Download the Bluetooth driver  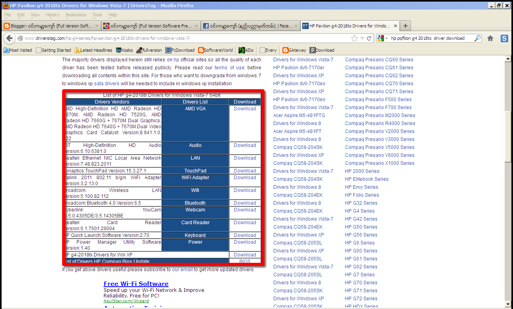[x=245, y=203]
